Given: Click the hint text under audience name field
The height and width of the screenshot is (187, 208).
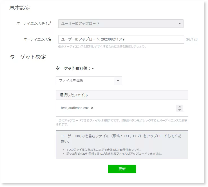Looking at the screenshot, I should (x=102, y=46).
